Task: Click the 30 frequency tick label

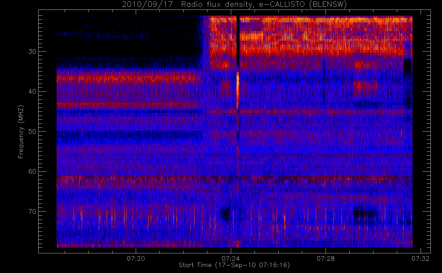Action: click(x=32, y=51)
